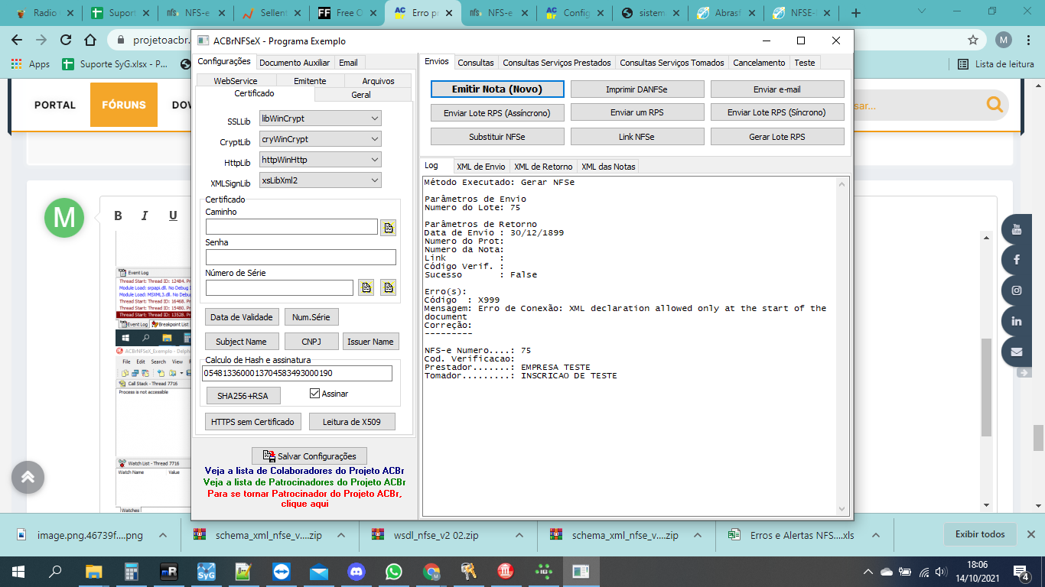Click the Caminho input field
Viewport: 1045px width, 587px height.
pyautogui.click(x=291, y=227)
